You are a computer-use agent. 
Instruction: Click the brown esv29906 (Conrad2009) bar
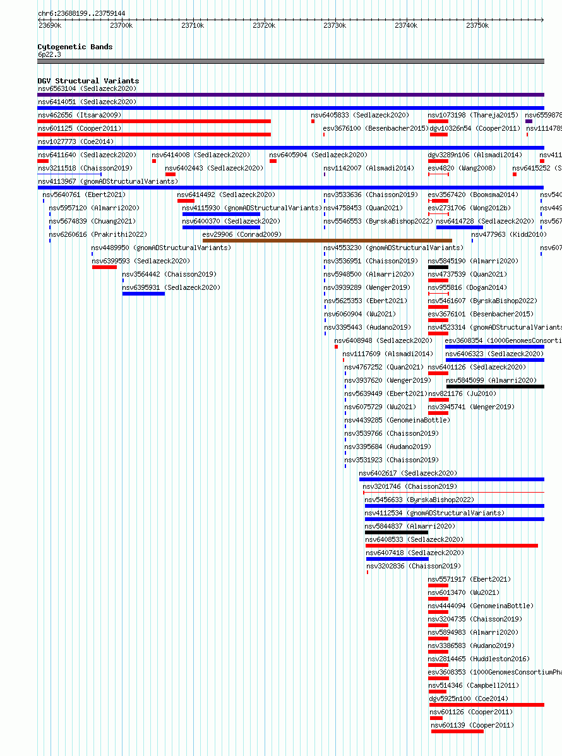[327, 241]
